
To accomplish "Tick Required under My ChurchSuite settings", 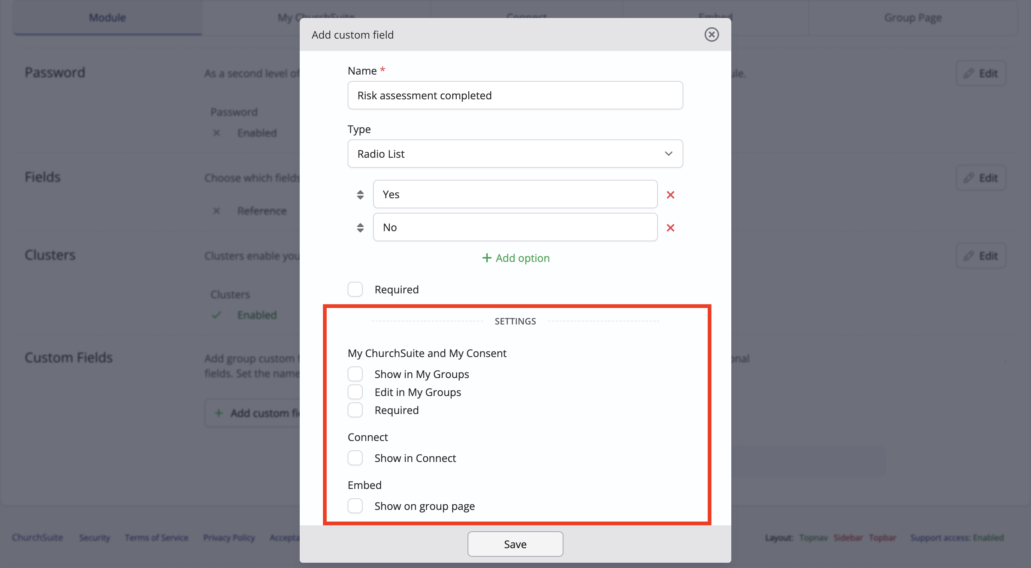I will point(355,410).
